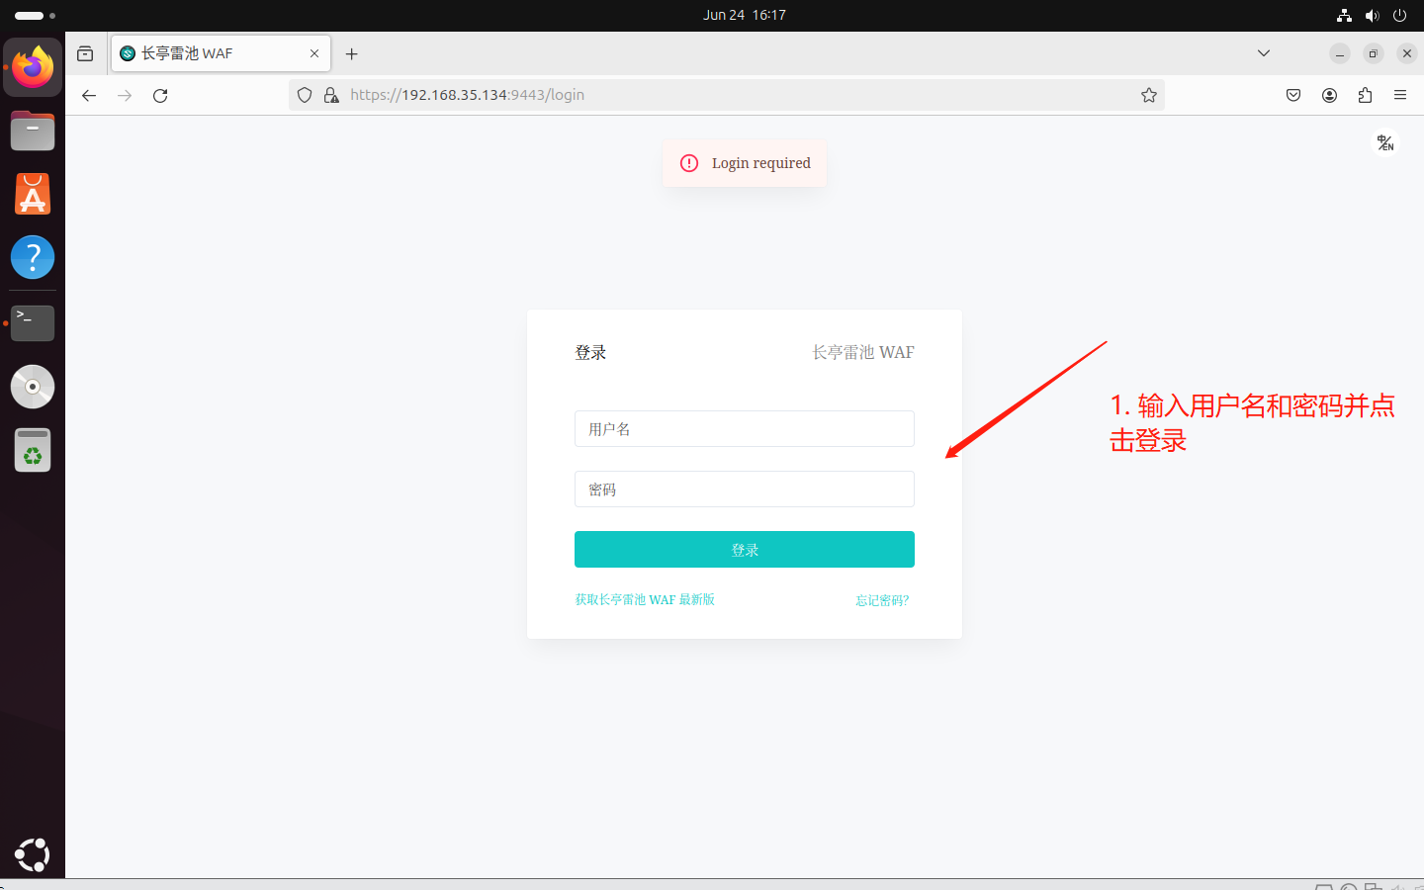Open a new tab with the plus button
This screenshot has height=890, width=1424.
tap(351, 53)
